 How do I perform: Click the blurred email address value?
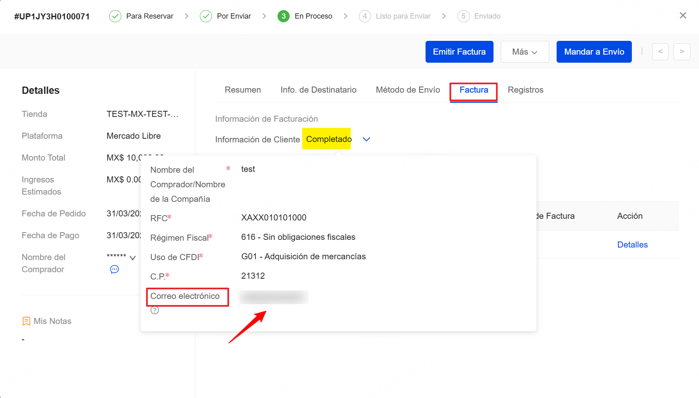[x=274, y=297]
